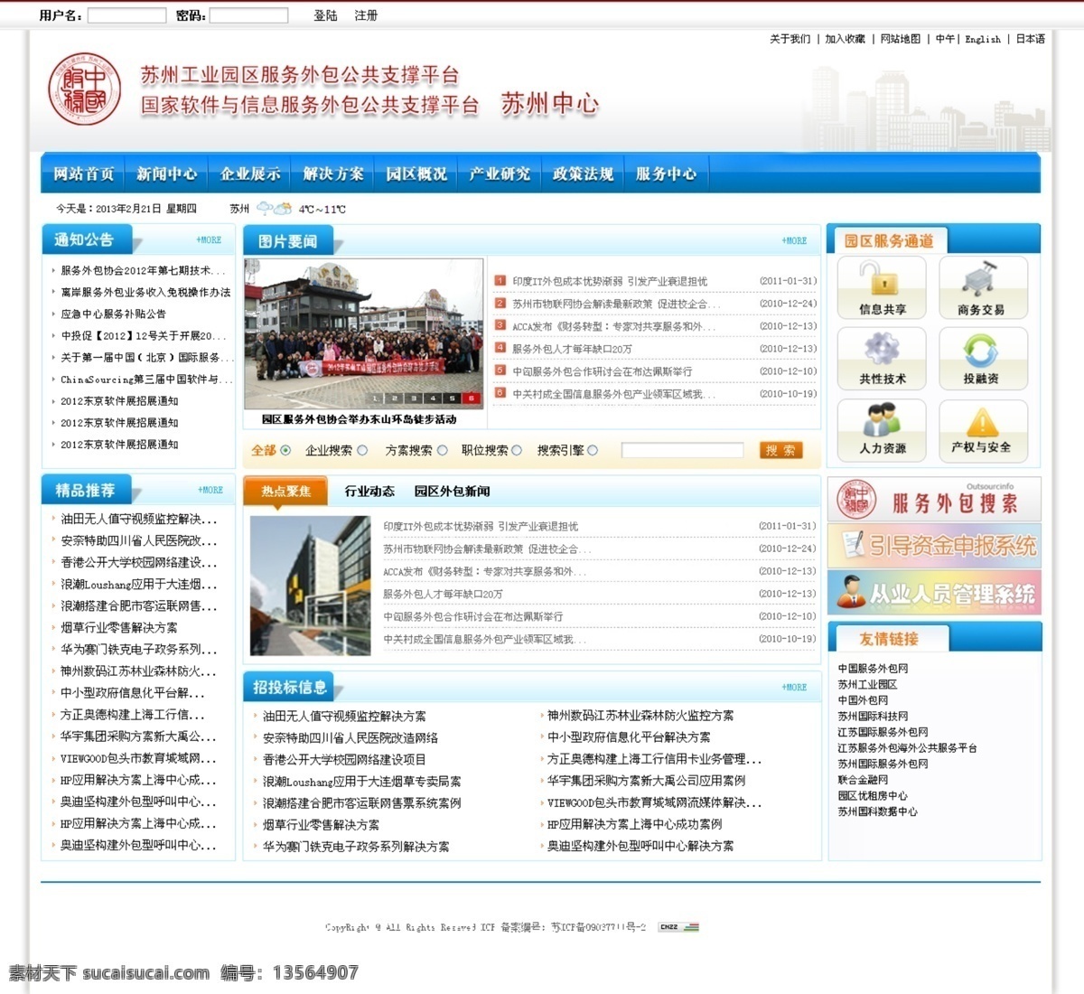Open the group photo news thumbnail
Image resolution: width=1084 pixels, height=994 pixels.
[x=365, y=334]
